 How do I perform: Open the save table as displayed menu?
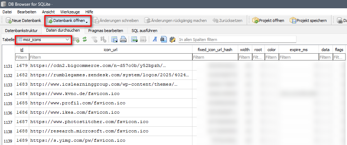point(115,40)
